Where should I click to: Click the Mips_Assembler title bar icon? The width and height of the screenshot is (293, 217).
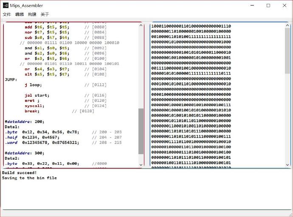pyautogui.click(x=6, y=6)
